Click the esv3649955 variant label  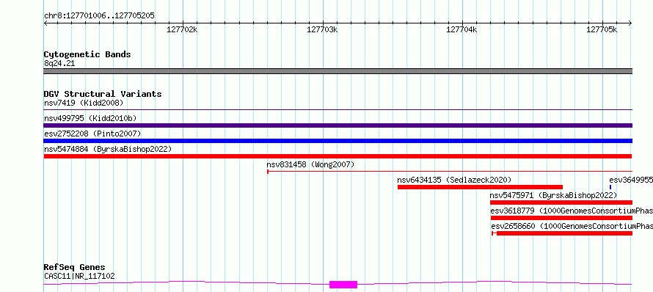[631, 180]
